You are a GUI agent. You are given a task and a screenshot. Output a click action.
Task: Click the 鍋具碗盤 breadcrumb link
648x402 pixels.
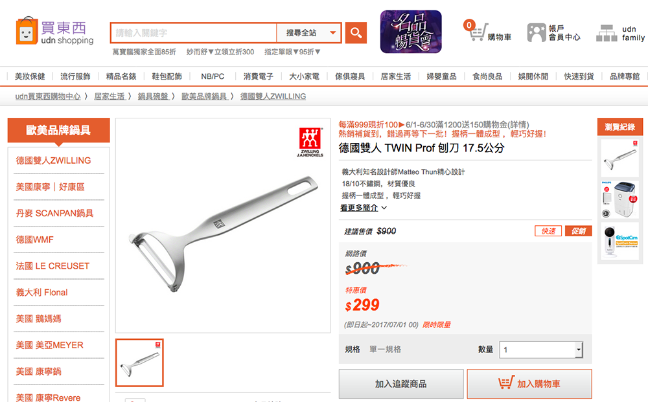click(x=153, y=96)
